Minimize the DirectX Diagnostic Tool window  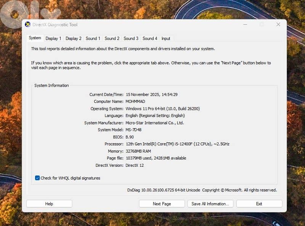pos(244,25)
